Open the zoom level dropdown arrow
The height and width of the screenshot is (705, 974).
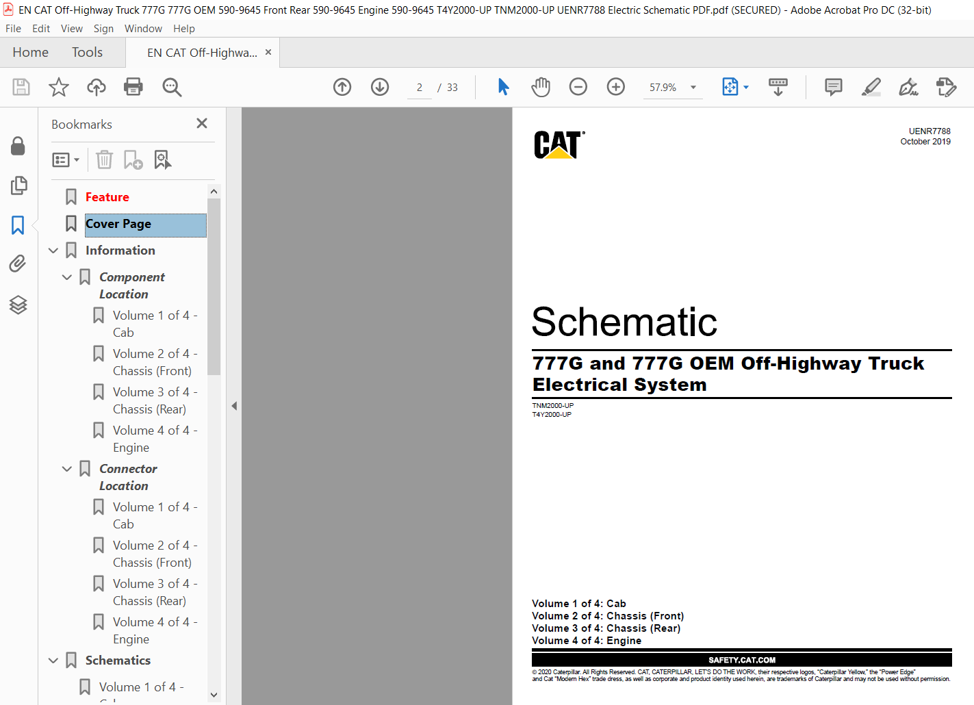693,87
